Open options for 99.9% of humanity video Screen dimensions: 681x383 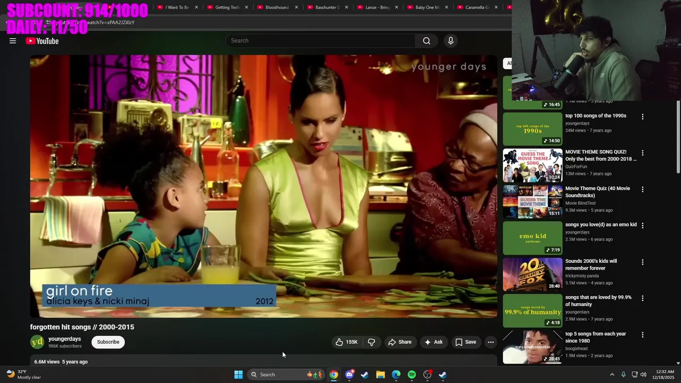(x=642, y=298)
